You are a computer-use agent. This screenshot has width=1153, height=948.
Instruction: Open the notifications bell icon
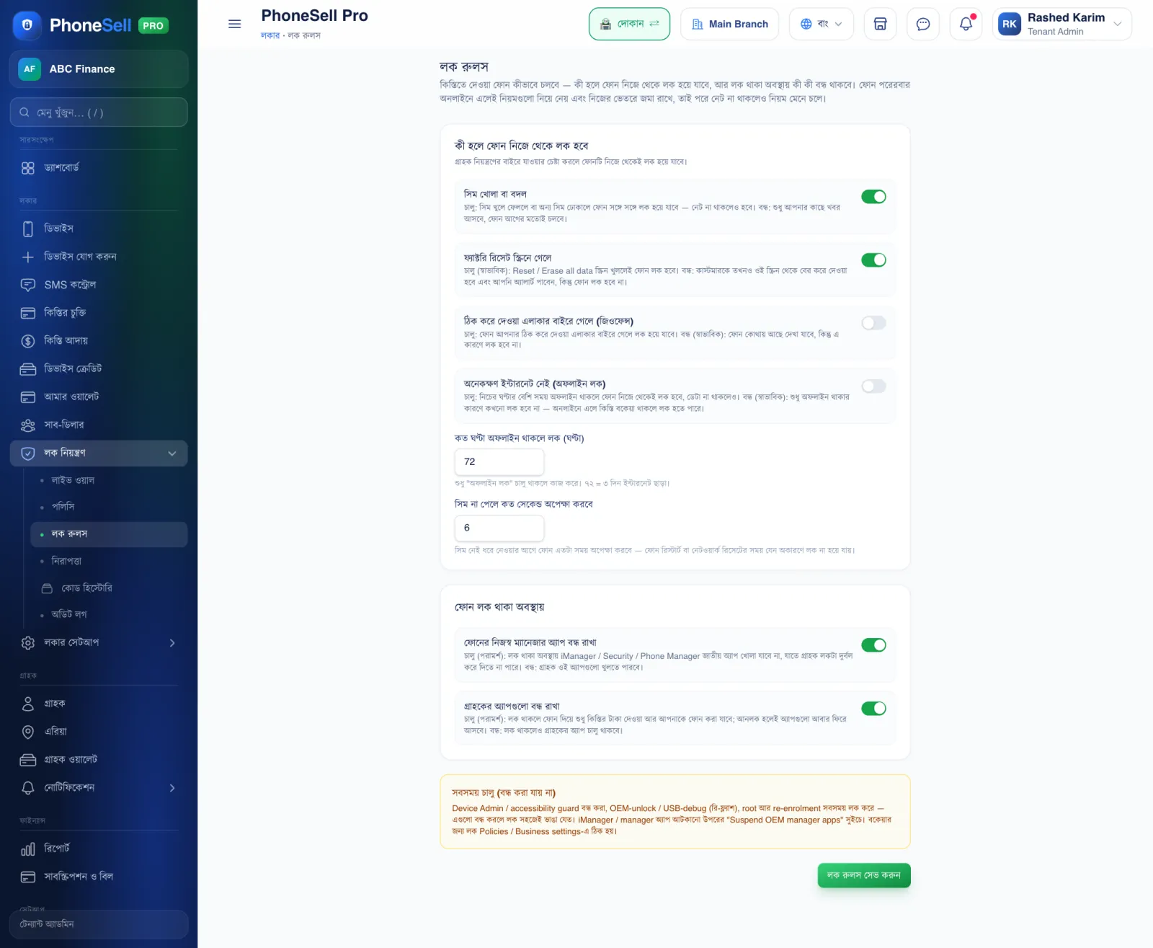[966, 24]
